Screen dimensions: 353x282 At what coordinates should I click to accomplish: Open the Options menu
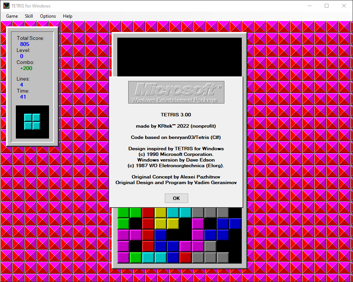48,16
